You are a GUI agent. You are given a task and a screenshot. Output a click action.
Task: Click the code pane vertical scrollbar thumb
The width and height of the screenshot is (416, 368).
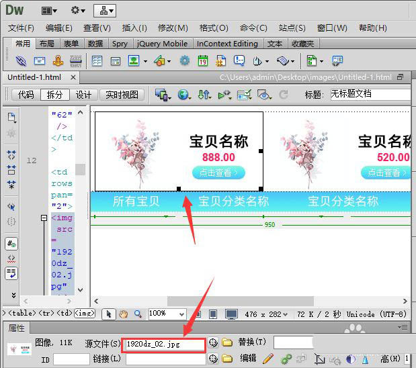click(80, 169)
